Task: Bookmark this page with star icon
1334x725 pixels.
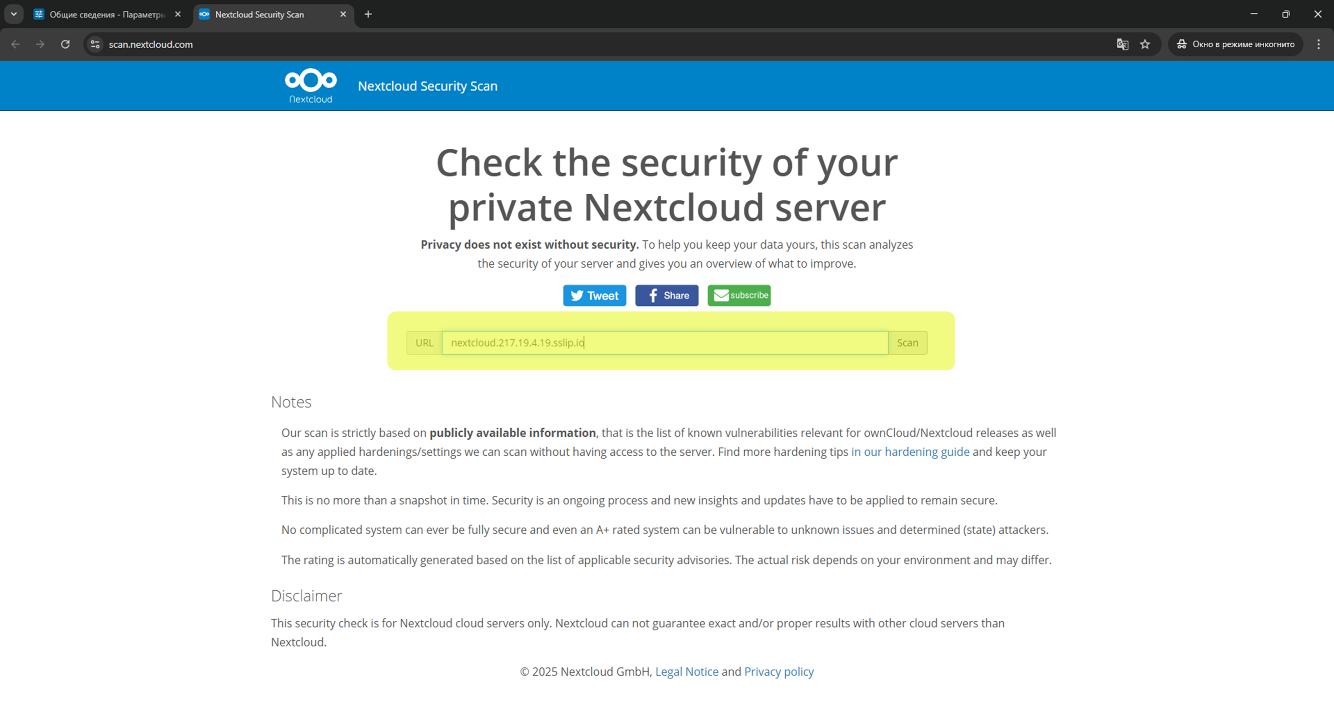Action: click(x=1145, y=44)
